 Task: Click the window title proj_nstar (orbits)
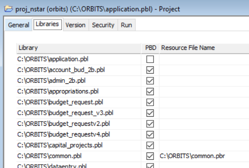42,9
